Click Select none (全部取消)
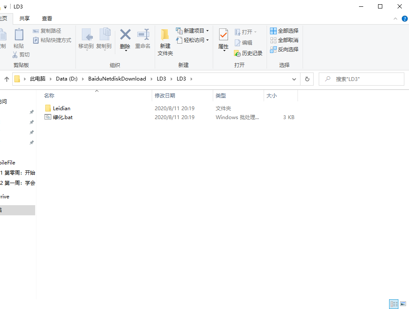This screenshot has width=409, height=309. [x=284, y=40]
